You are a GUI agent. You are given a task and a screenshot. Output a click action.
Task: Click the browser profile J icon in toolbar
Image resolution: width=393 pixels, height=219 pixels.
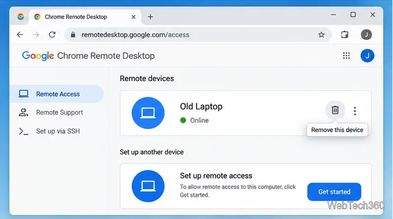[x=366, y=34]
